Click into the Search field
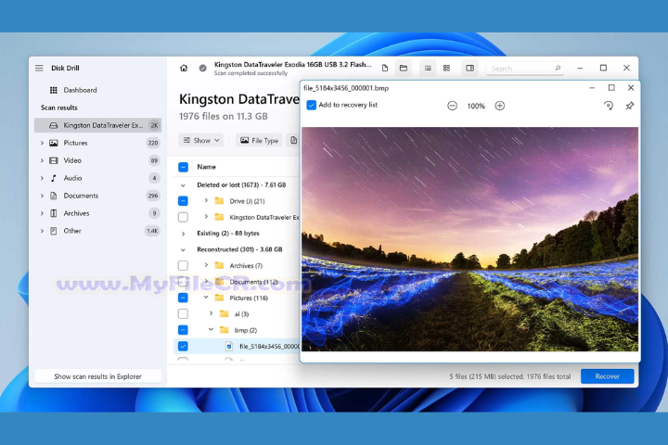 525,68
